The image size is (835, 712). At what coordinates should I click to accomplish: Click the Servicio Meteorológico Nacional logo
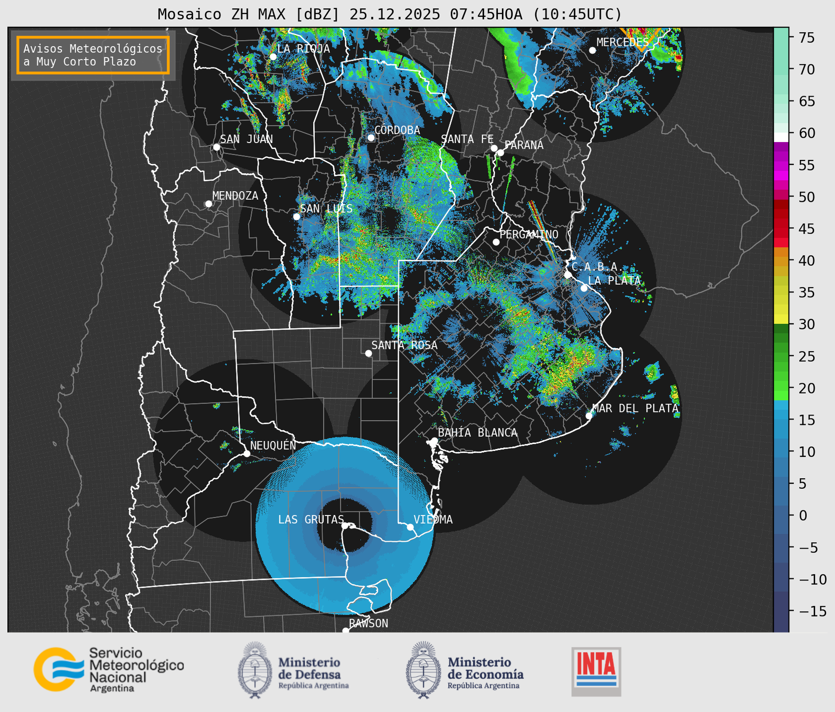coord(108,669)
